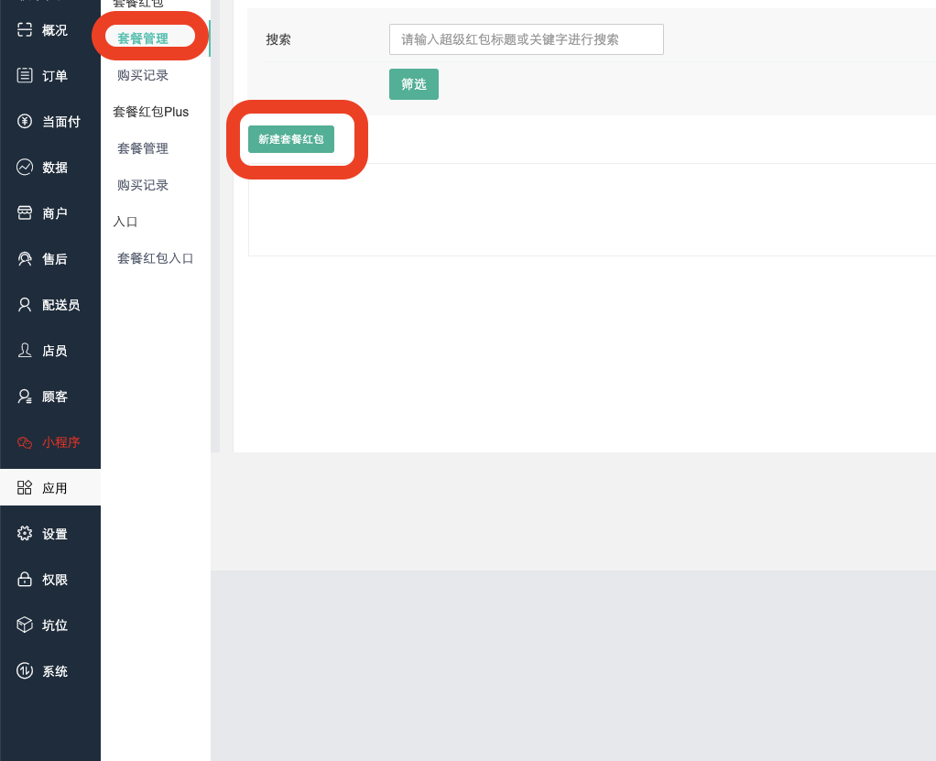
Task: Open the 系统 system icon
Action: pyautogui.click(x=25, y=671)
